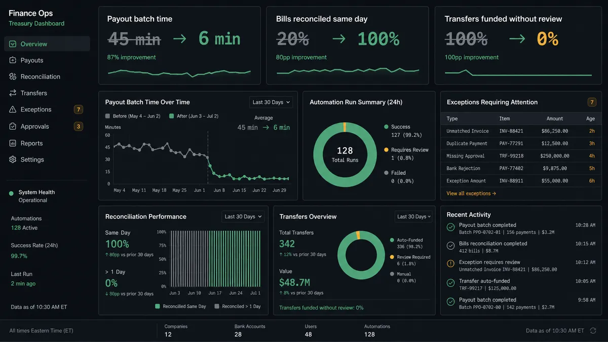Click the Approvals badge showing 3
608x342 pixels.
tap(79, 126)
